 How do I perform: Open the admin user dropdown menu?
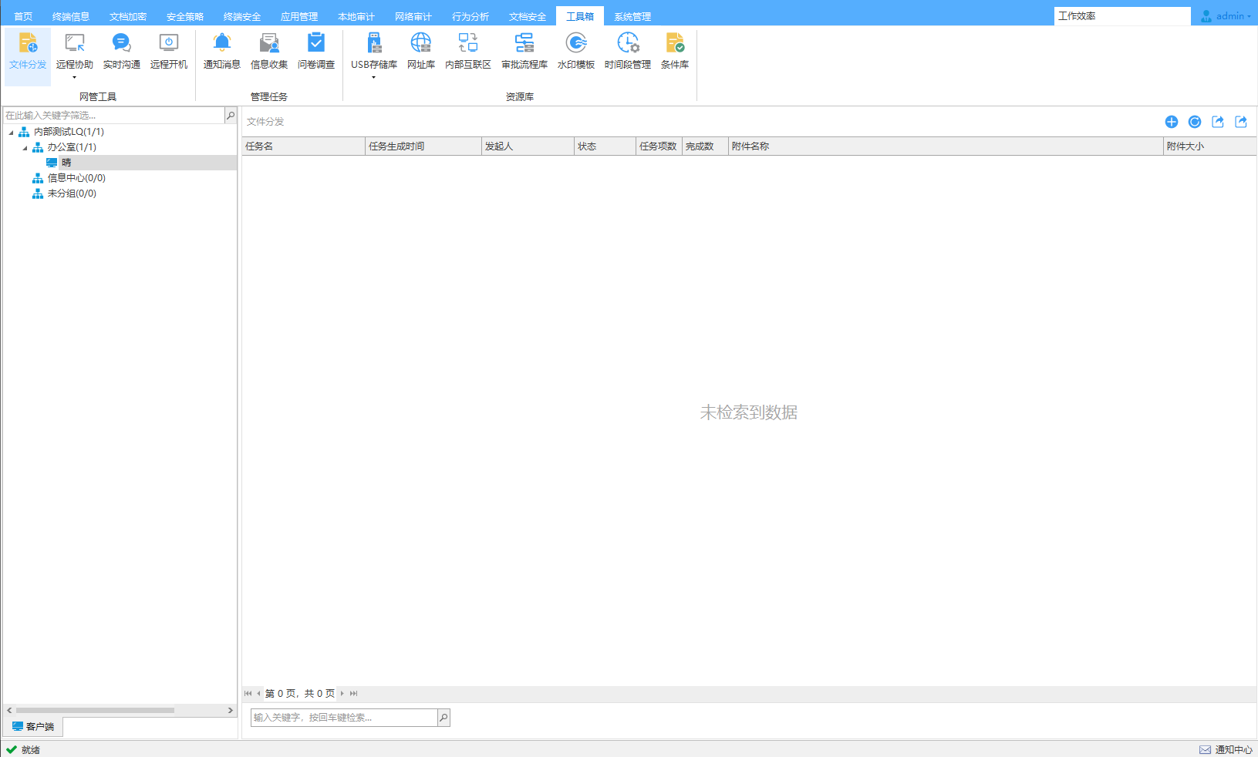[x=1226, y=16]
